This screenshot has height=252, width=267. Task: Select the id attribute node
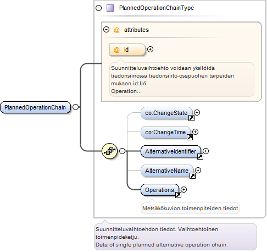[x=127, y=50]
